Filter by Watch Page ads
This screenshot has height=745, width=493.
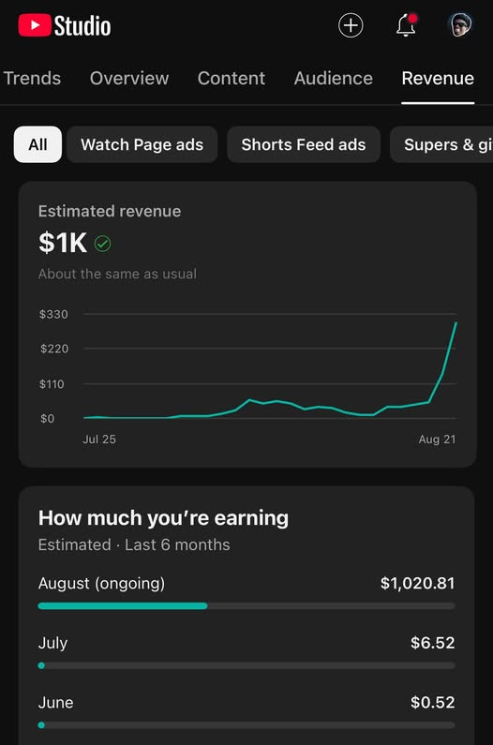click(142, 144)
